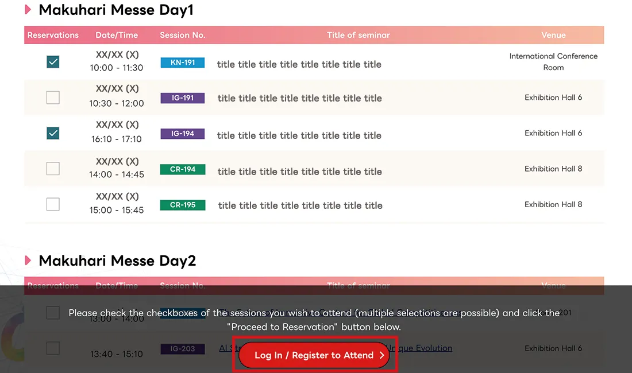Click the Reservations column header

tap(53, 35)
